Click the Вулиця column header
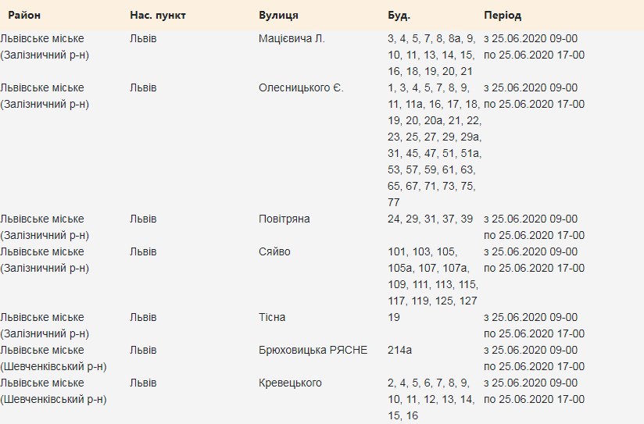This screenshot has width=644, height=424. click(278, 16)
